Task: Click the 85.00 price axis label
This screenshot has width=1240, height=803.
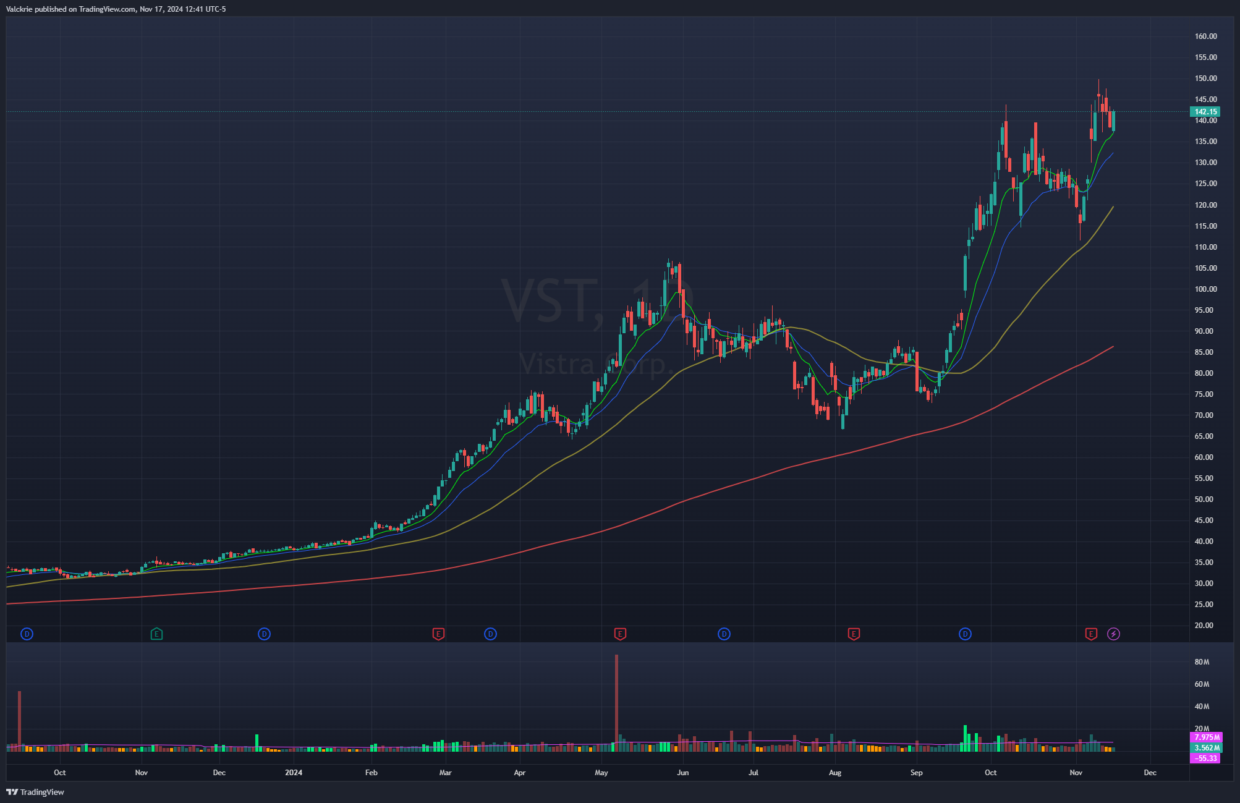Action: click(x=1205, y=352)
